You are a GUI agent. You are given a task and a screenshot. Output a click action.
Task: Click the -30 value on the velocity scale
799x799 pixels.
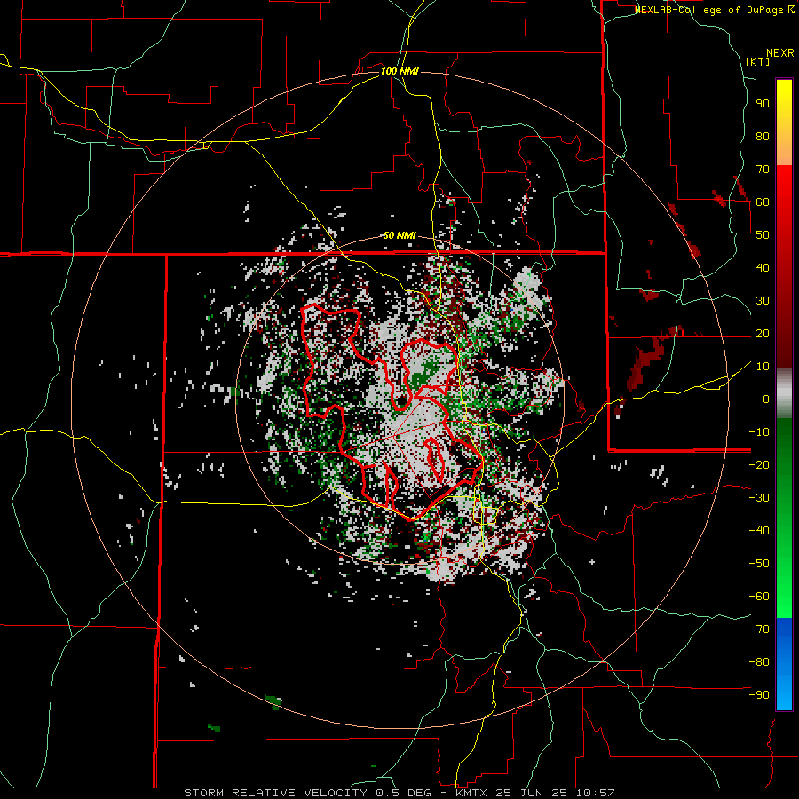[759, 498]
